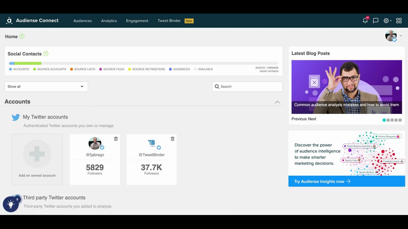Open the Engagement menu

pyautogui.click(x=137, y=21)
